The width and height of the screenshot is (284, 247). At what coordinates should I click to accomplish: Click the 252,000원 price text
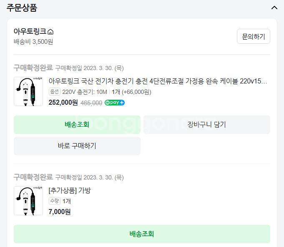pos(63,103)
